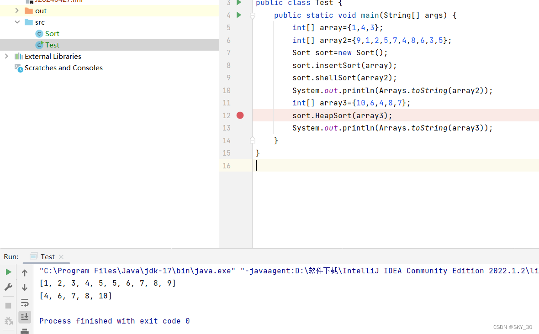Open the Test class file

coord(52,45)
